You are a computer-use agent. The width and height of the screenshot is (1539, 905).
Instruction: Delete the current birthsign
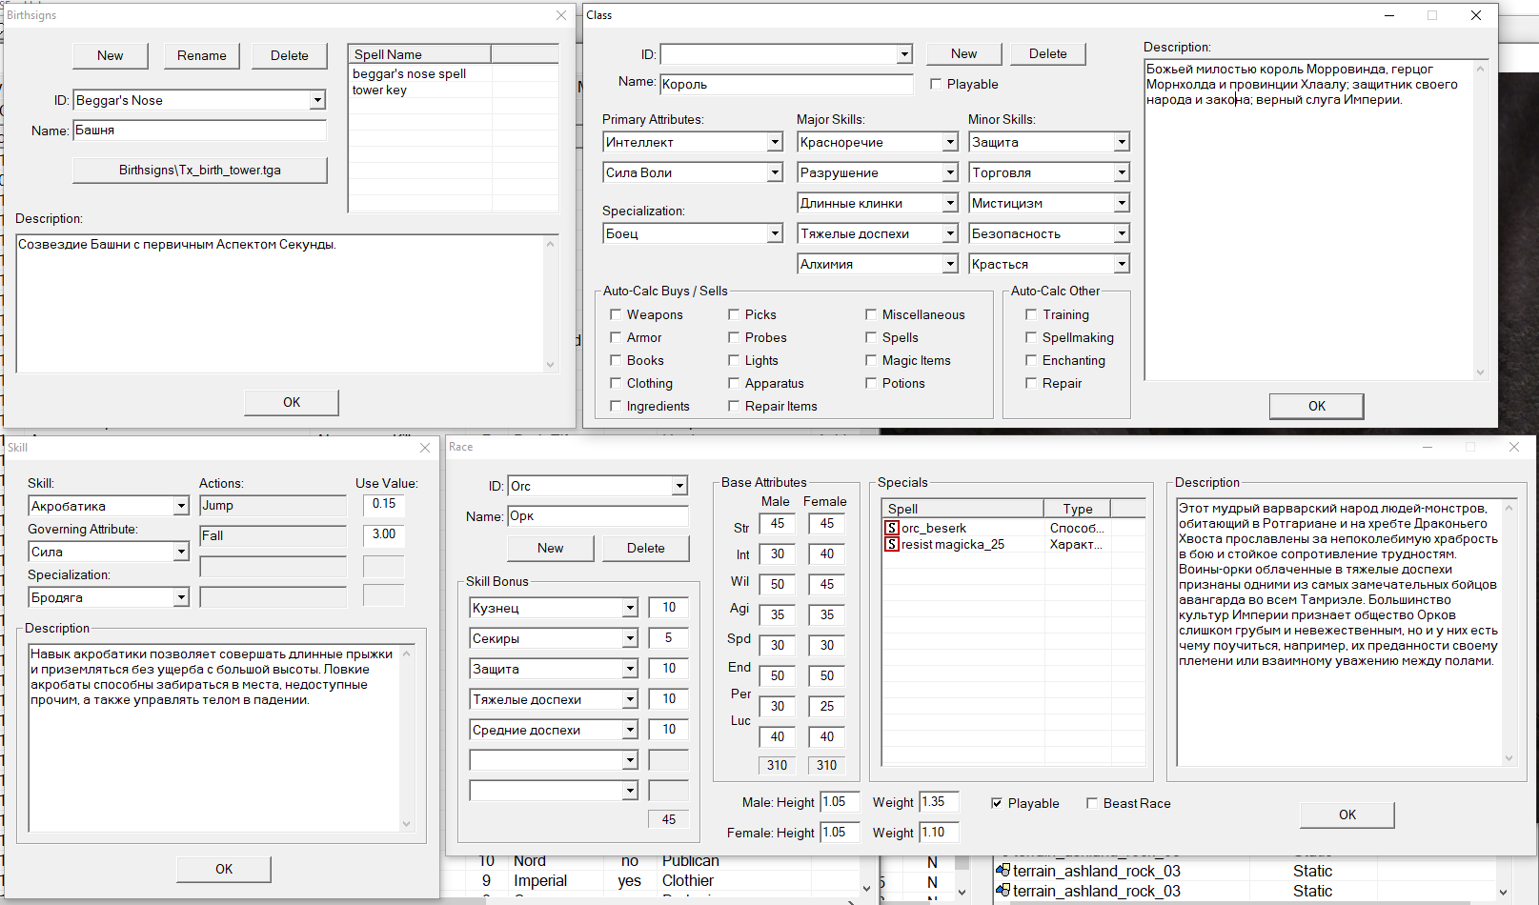(x=290, y=55)
